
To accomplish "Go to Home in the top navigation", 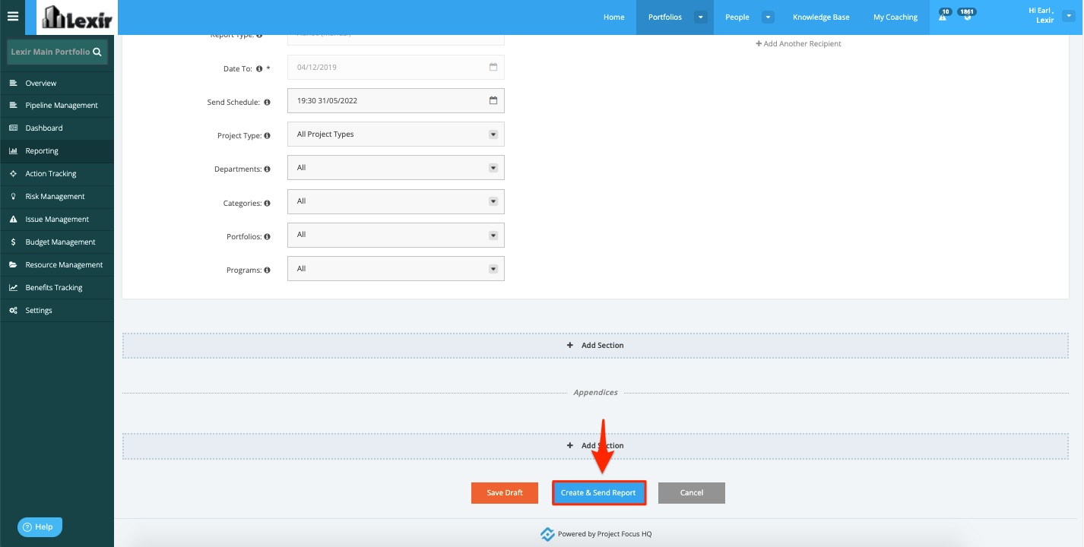I will pyautogui.click(x=614, y=17).
